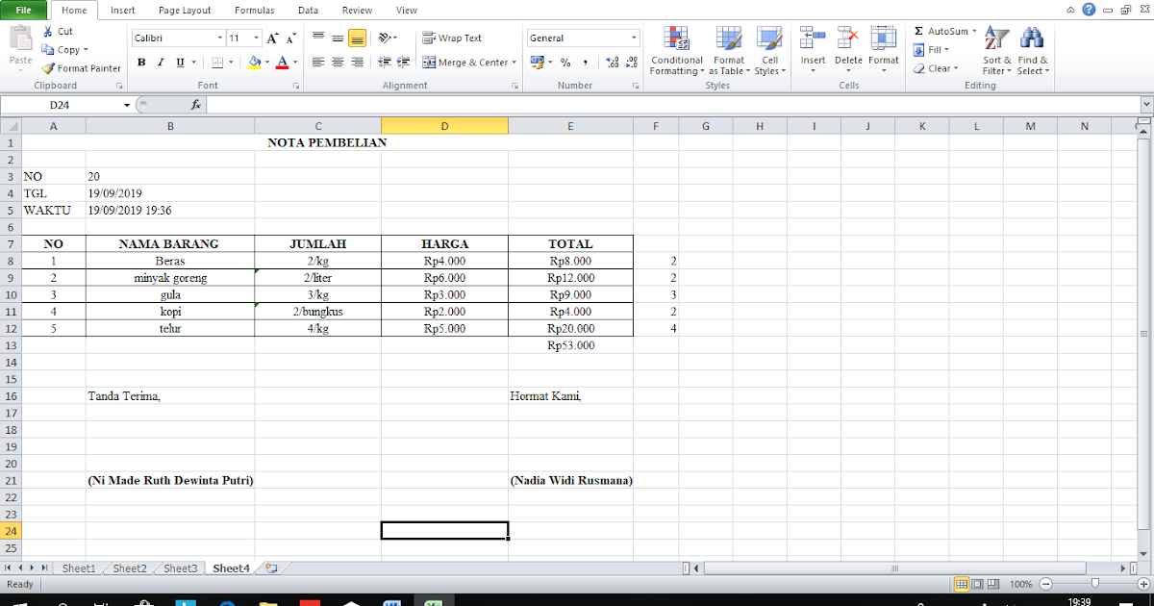Image resolution: width=1154 pixels, height=606 pixels.
Task: Switch to the Sheet2 worksheet tab
Action: click(128, 568)
